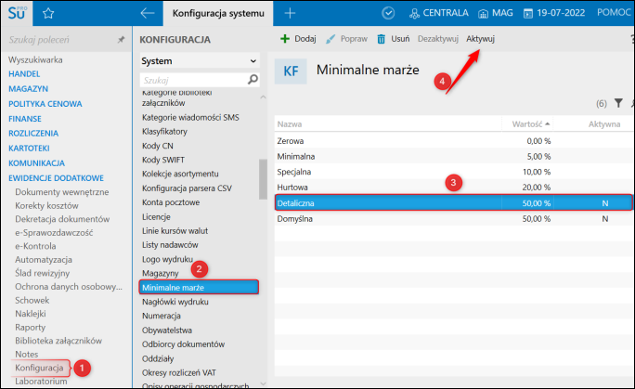Go back with the left arrow

coord(147,13)
